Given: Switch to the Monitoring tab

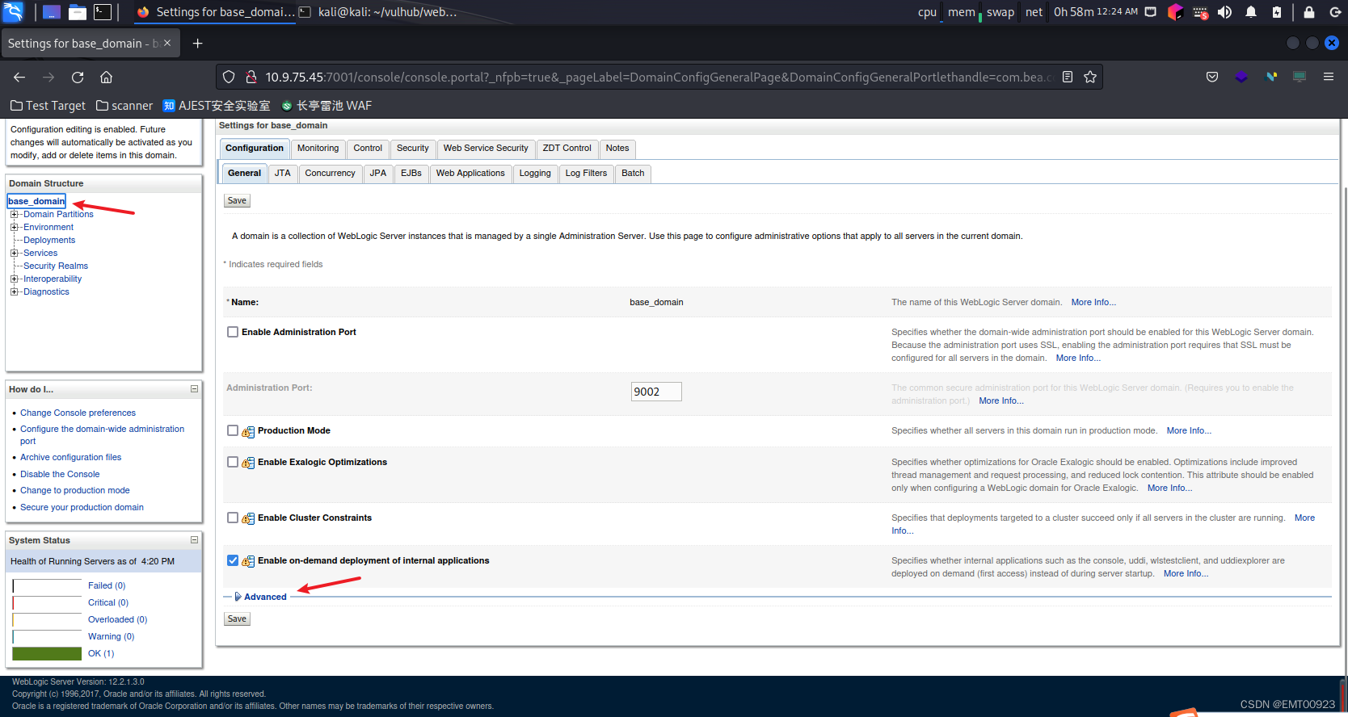Looking at the screenshot, I should coord(318,149).
